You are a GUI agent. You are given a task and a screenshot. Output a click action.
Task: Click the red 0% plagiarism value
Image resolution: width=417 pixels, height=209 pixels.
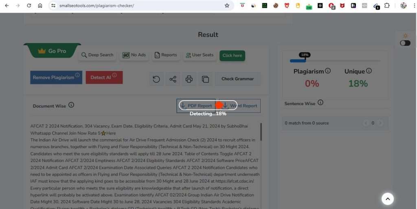(x=312, y=84)
